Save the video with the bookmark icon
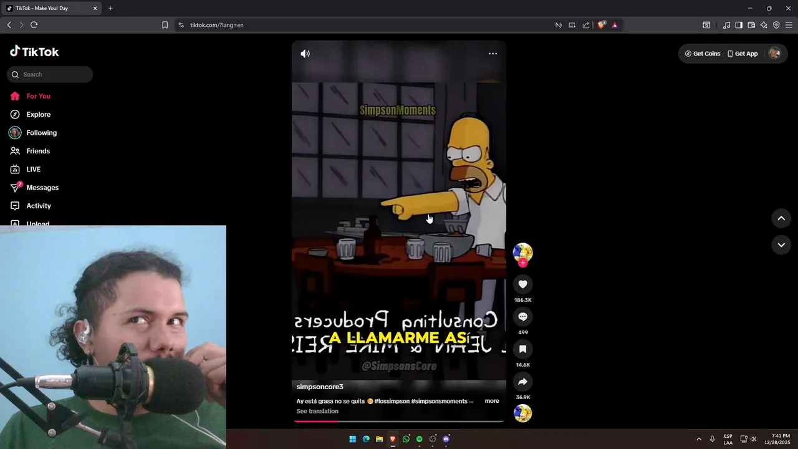798x449 pixels. pos(522,349)
